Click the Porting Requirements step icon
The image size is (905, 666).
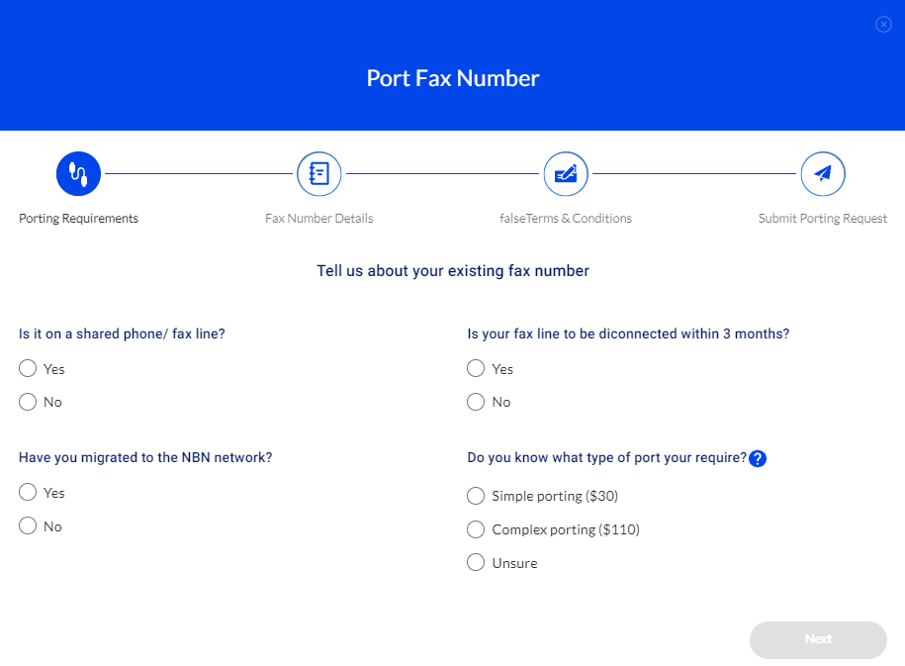[x=78, y=173]
